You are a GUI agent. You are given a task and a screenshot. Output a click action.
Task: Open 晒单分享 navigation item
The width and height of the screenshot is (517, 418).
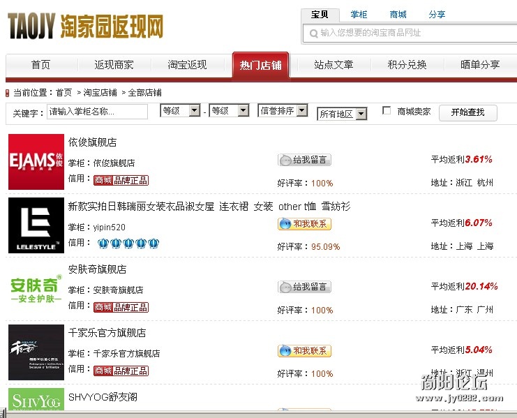(x=480, y=65)
